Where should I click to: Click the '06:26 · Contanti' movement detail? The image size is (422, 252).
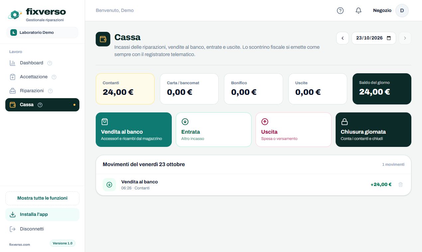click(x=136, y=188)
